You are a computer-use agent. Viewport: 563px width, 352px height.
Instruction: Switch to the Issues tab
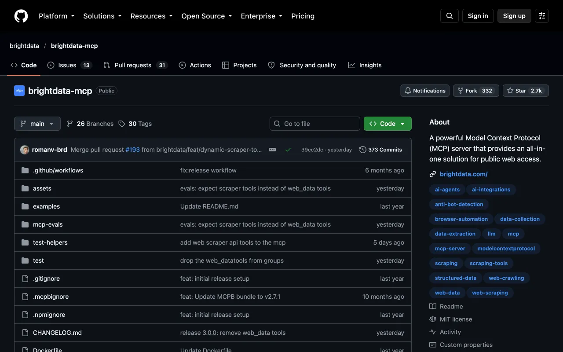tap(69, 65)
